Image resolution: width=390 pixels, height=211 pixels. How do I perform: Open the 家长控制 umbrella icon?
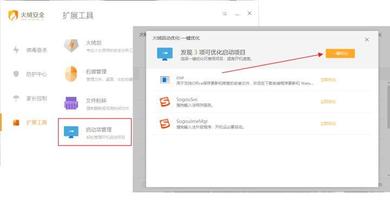tap(16, 98)
